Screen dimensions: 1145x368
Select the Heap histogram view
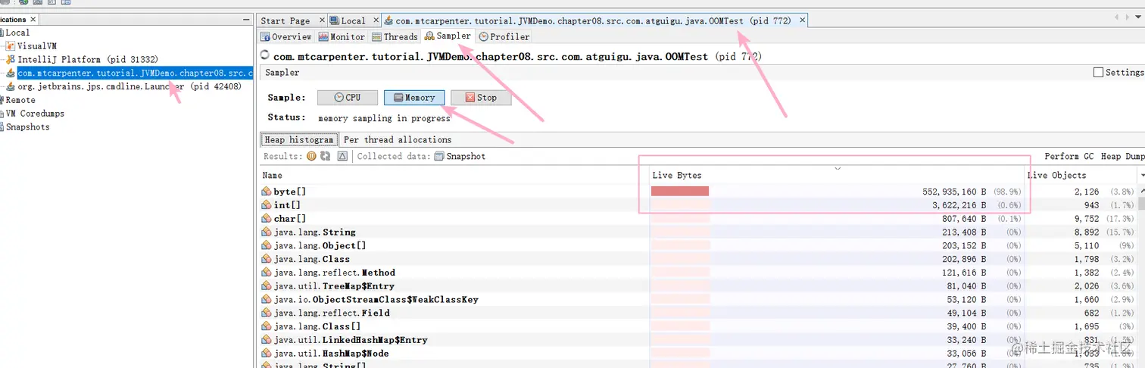[299, 139]
